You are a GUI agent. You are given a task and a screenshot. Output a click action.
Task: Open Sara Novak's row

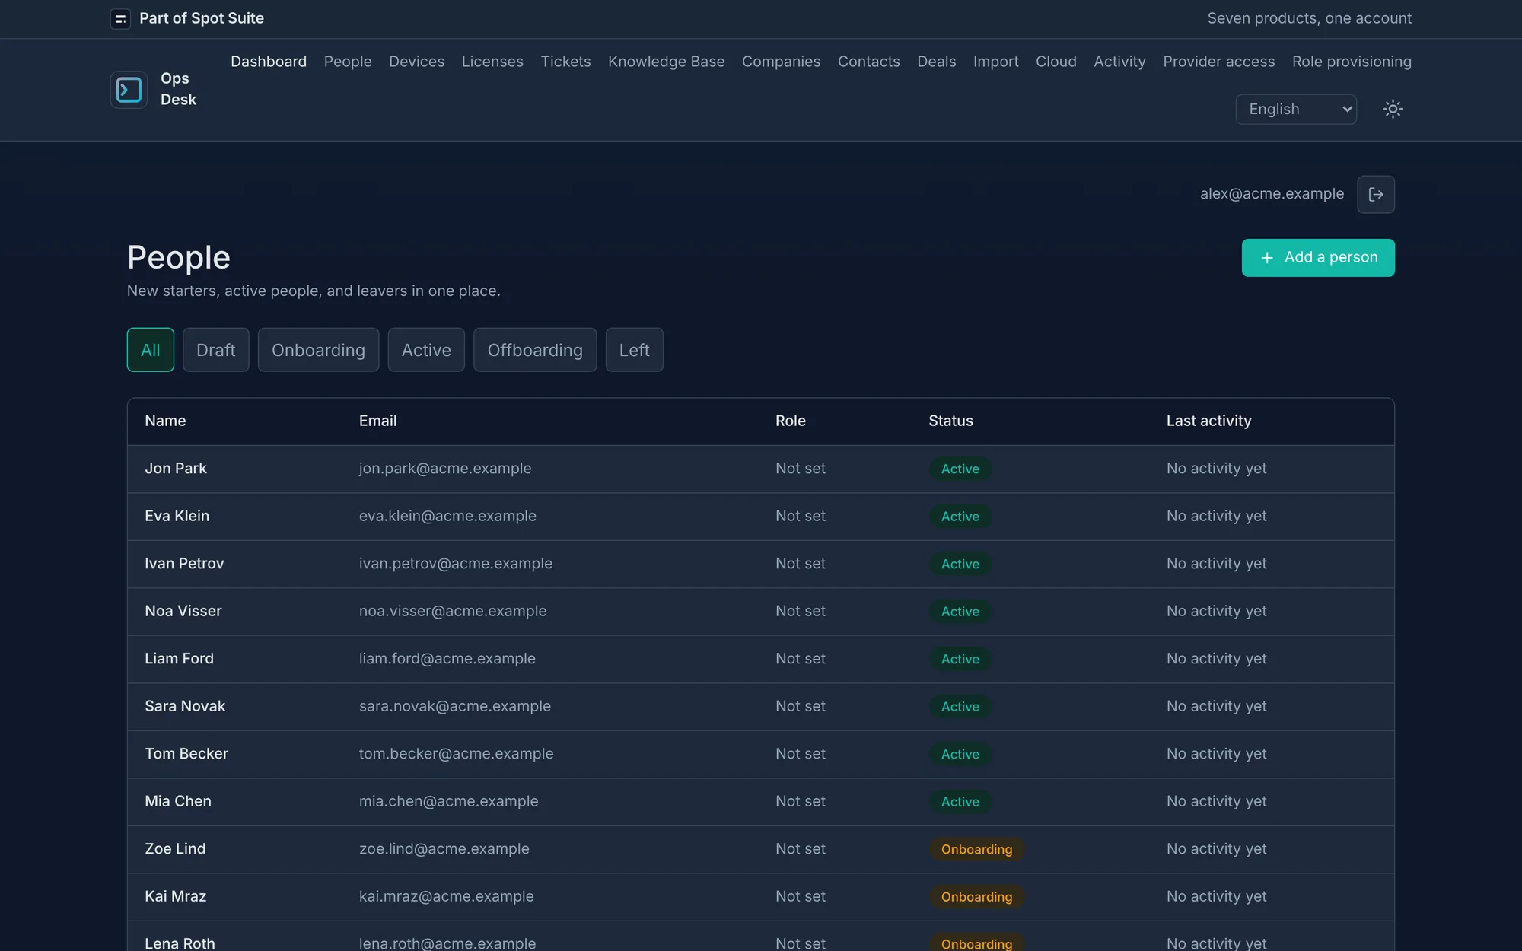click(761, 707)
